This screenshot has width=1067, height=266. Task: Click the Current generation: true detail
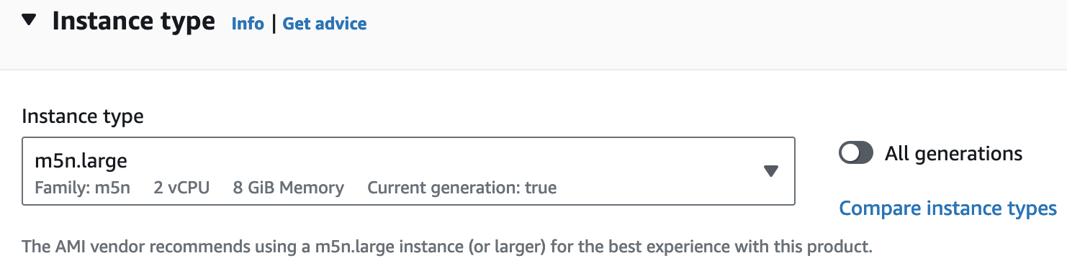462,188
